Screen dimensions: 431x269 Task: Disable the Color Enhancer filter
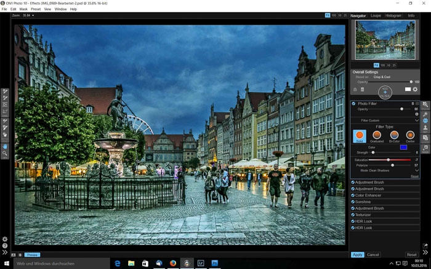[353, 195]
